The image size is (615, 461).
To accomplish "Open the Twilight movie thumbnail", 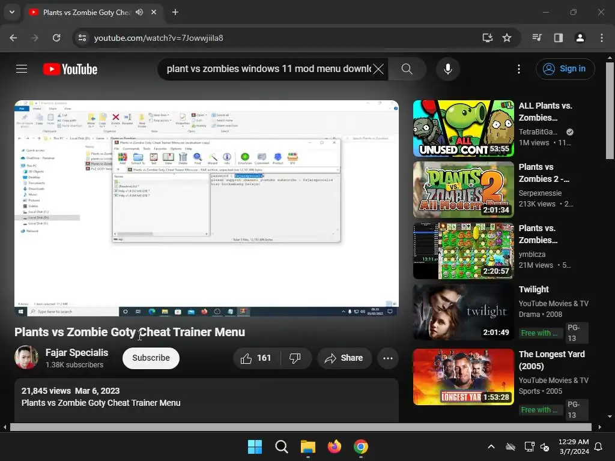I will pos(463,312).
